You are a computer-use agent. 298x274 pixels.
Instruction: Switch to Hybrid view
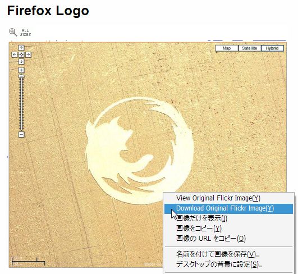click(272, 48)
